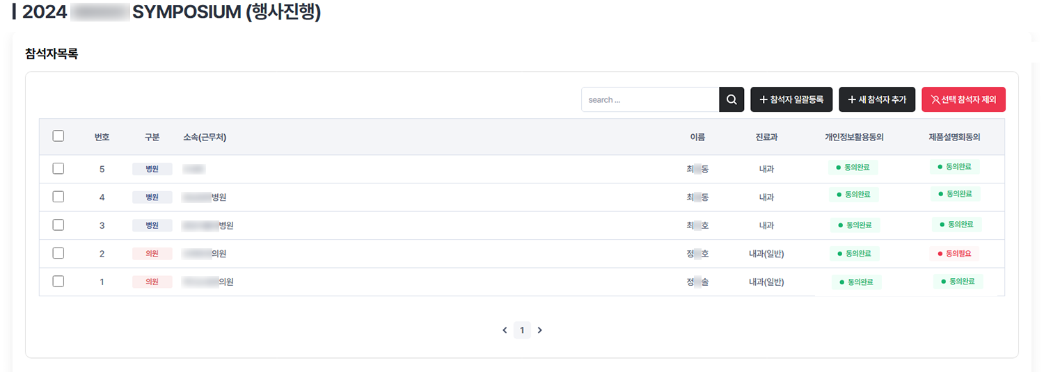
Task: Click the 제품설명회동의 column header
Action: click(954, 137)
